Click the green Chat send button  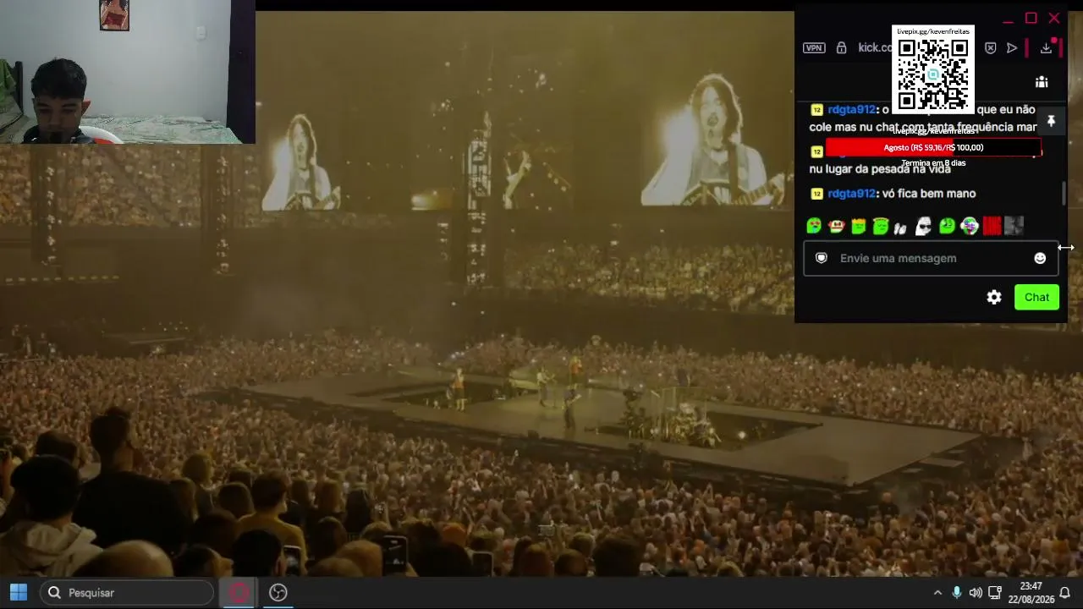coord(1036,297)
